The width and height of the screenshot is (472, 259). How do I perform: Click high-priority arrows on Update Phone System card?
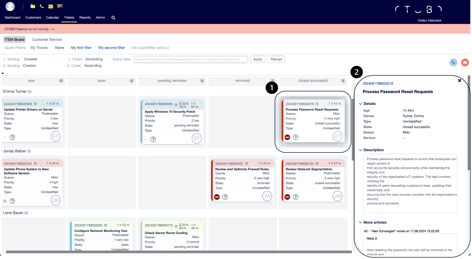[x=5, y=201]
